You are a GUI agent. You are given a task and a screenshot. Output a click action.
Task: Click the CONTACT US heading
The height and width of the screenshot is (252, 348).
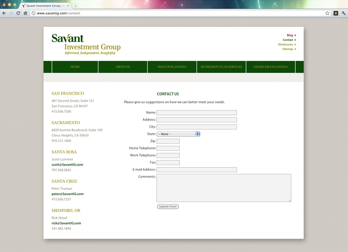[x=168, y=94]
